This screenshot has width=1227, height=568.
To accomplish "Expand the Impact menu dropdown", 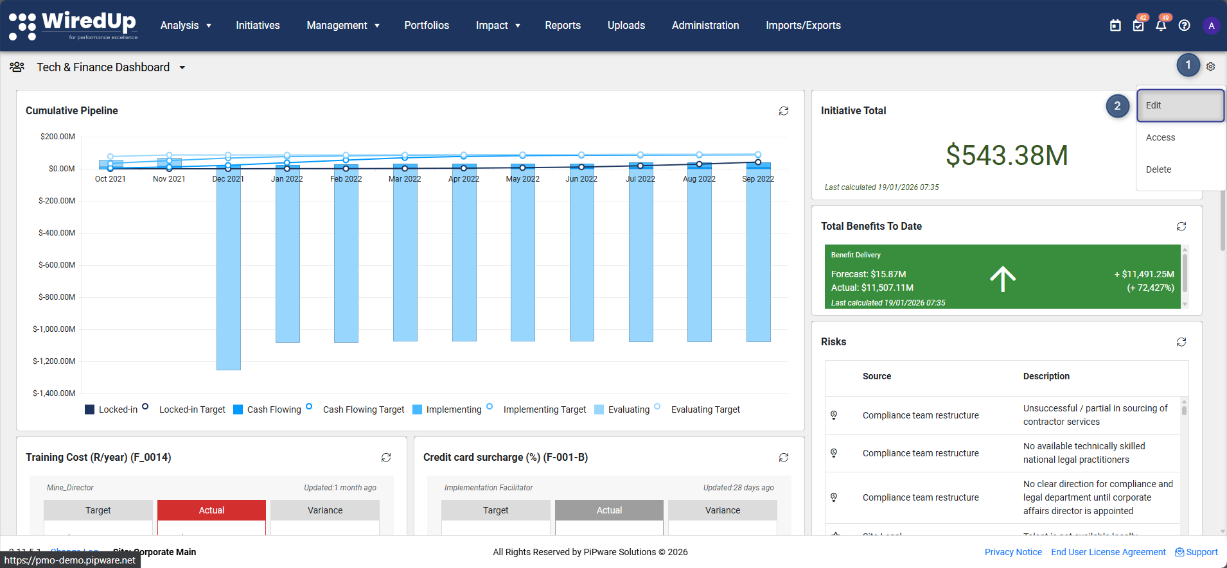I will (498, 26).
